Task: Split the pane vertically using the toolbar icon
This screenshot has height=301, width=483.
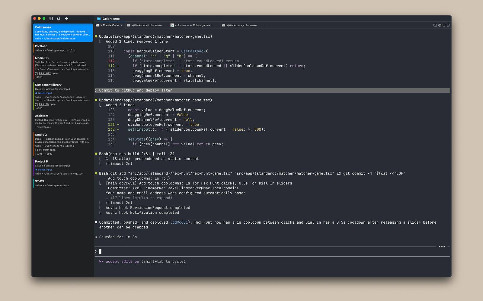Action: tap(444, 25)
